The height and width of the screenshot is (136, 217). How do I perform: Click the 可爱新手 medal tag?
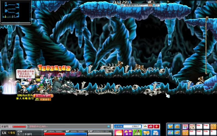pos(43,99)
